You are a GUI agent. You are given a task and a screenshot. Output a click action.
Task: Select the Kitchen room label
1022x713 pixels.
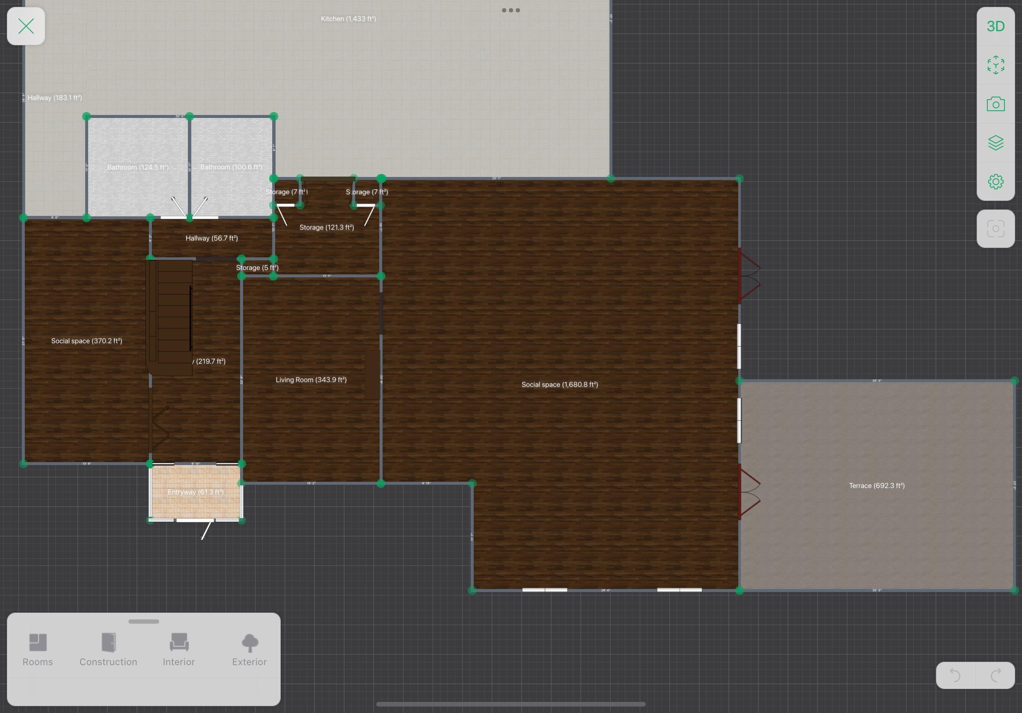pyautogui.click(x=348, y=19)
